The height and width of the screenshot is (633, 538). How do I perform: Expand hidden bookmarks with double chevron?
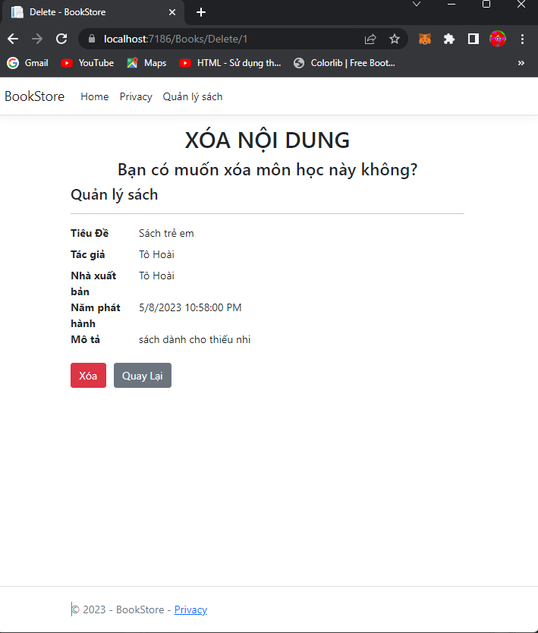[521, 63]
